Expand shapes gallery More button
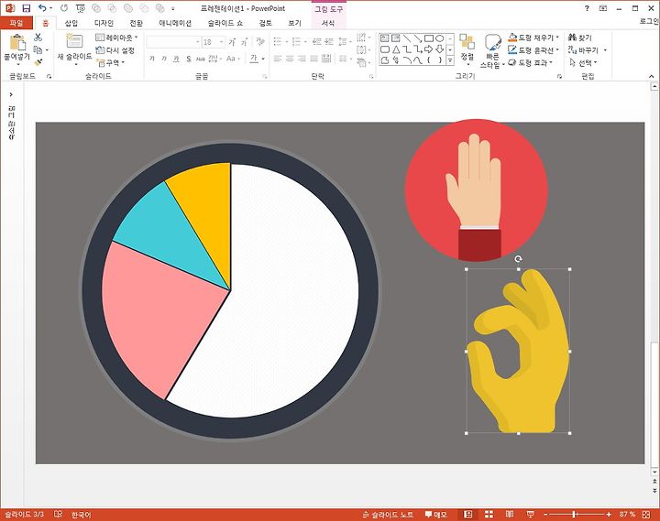The height and width of the screenshot is (521, 660). tap(450, 60)
